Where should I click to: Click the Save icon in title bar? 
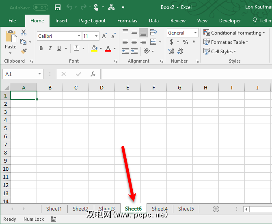point(58,7)
